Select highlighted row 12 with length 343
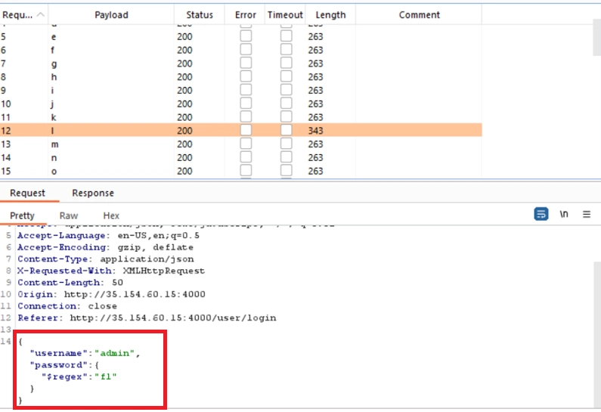This screenshot has width=601, height=412. 227,131
